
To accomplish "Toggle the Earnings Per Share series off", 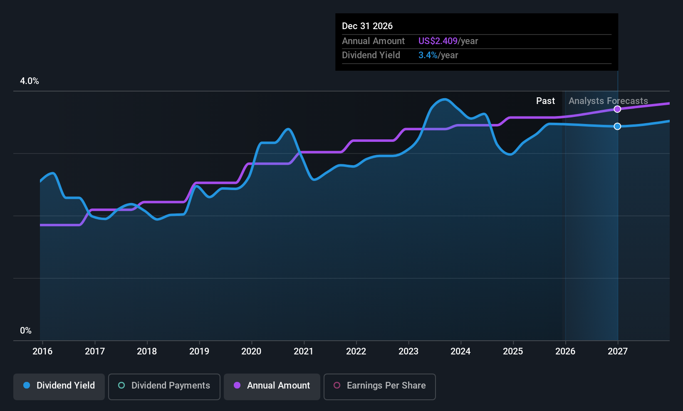I will coord(379,386).
